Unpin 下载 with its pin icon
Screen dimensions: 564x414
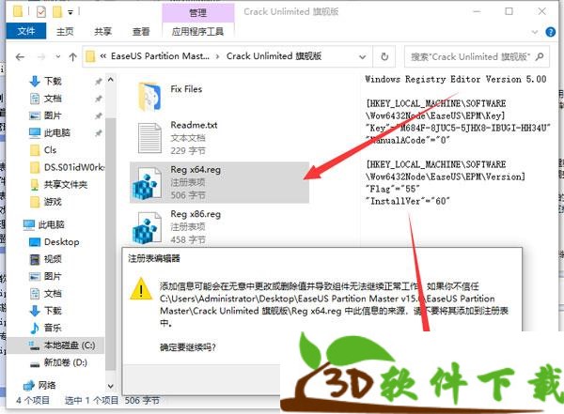point(98,82)
